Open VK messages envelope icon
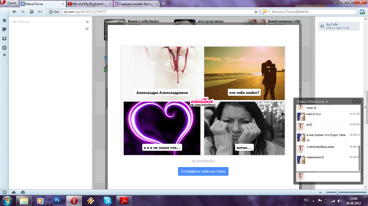The width and height of the screenshot is (368, 206). pos(87,22)
